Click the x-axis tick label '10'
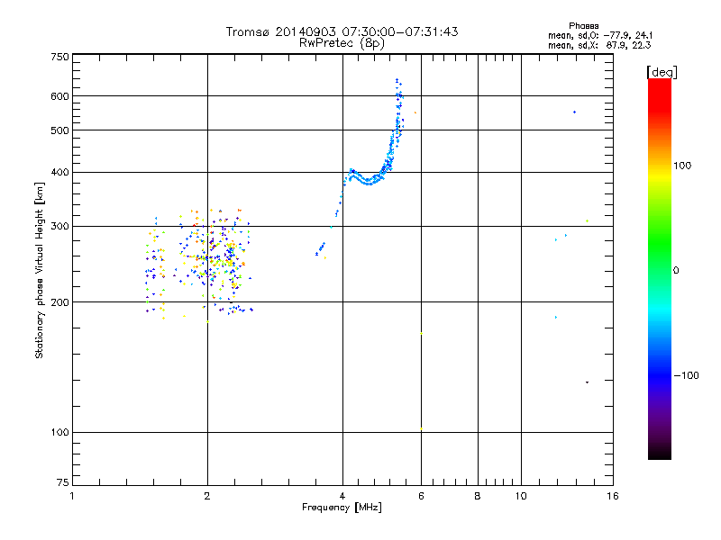The height and width of the screenshot is (540, 721). (521, 496)
